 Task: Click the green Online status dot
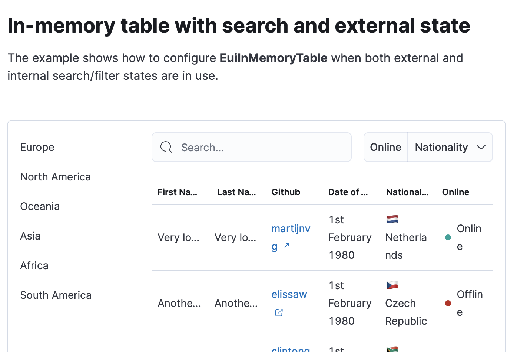point(448,237)
